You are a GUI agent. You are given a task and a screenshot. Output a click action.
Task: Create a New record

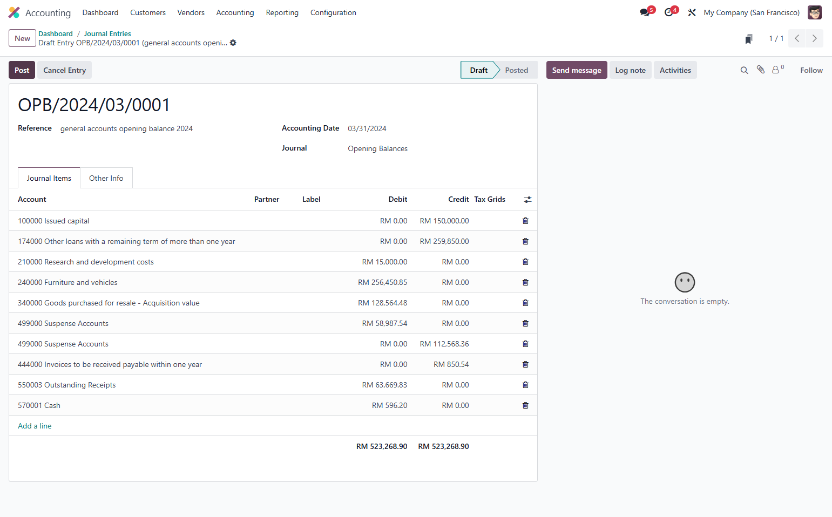tap(22, 38)
